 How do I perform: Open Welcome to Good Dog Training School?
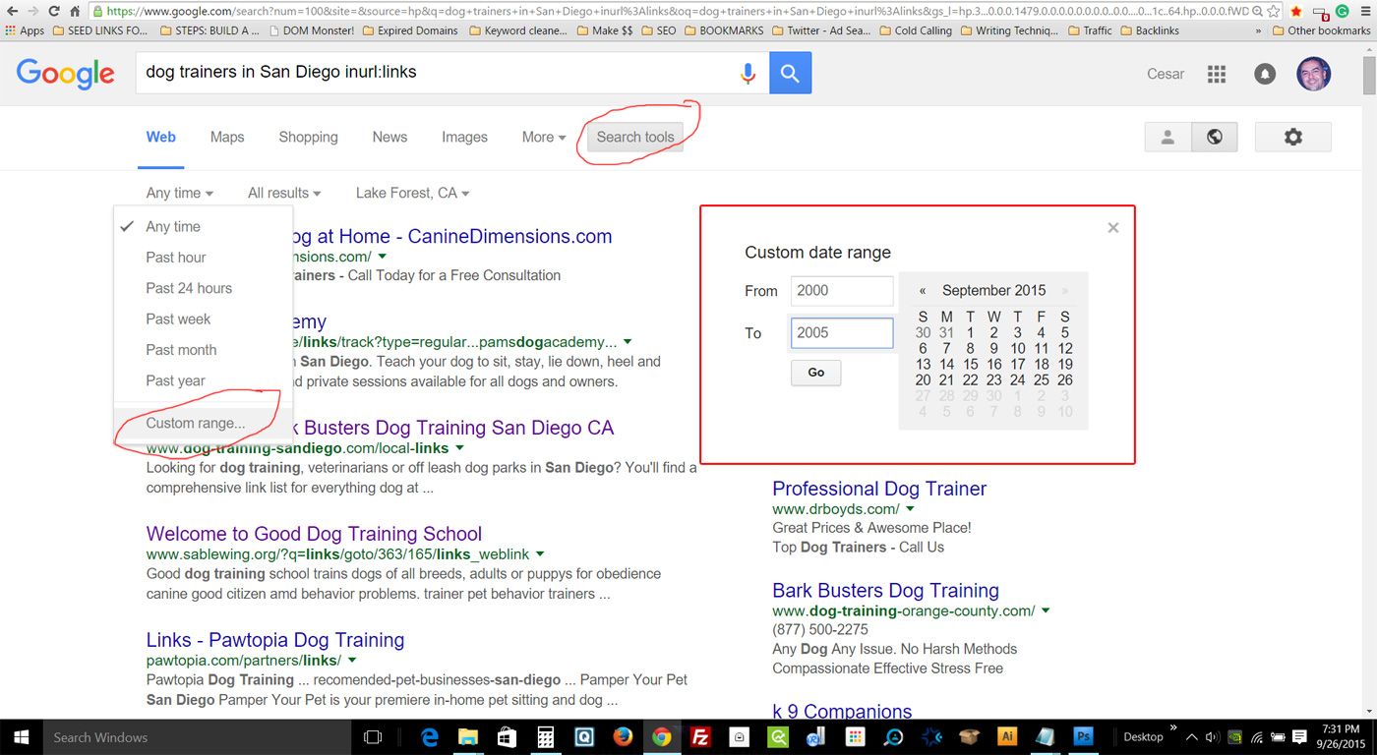pos(314,534)
